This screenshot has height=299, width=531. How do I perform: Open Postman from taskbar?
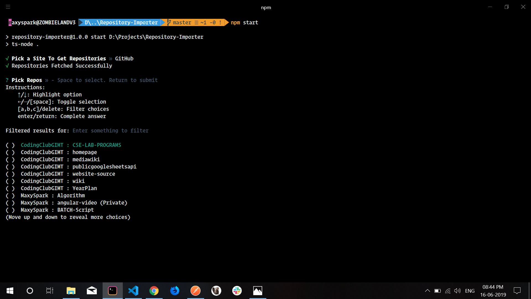[x=196, y=291]
